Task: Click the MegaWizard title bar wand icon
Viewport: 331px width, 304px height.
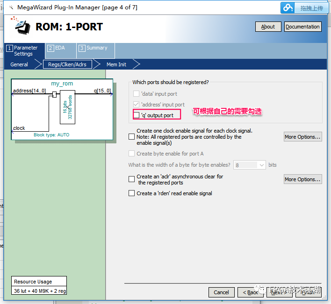Action: 11,7
